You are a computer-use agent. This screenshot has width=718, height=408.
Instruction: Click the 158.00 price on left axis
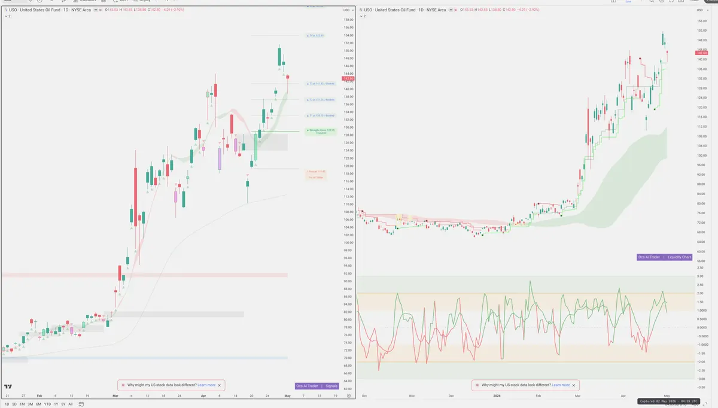348,20
